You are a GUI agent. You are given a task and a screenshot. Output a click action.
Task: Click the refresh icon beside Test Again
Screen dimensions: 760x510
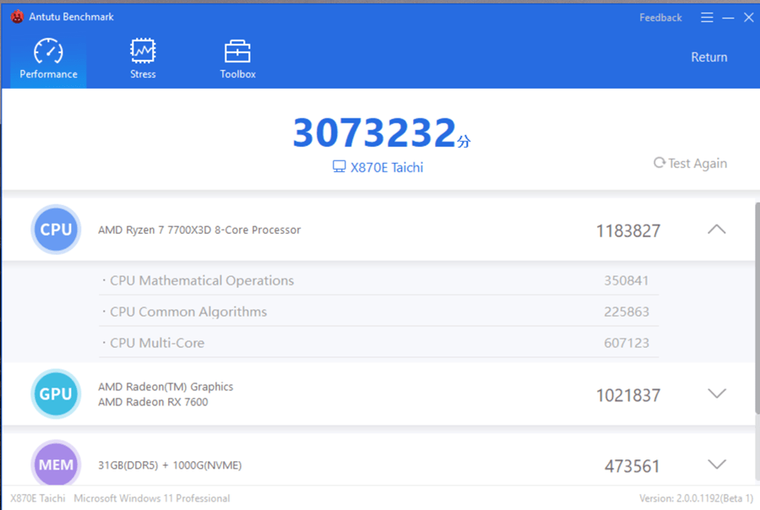[x=659, y=163]
